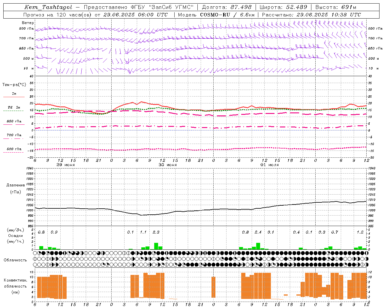384x307 pixels.
Task: Click the 1.1 precipitation total value
Action: 143,232
